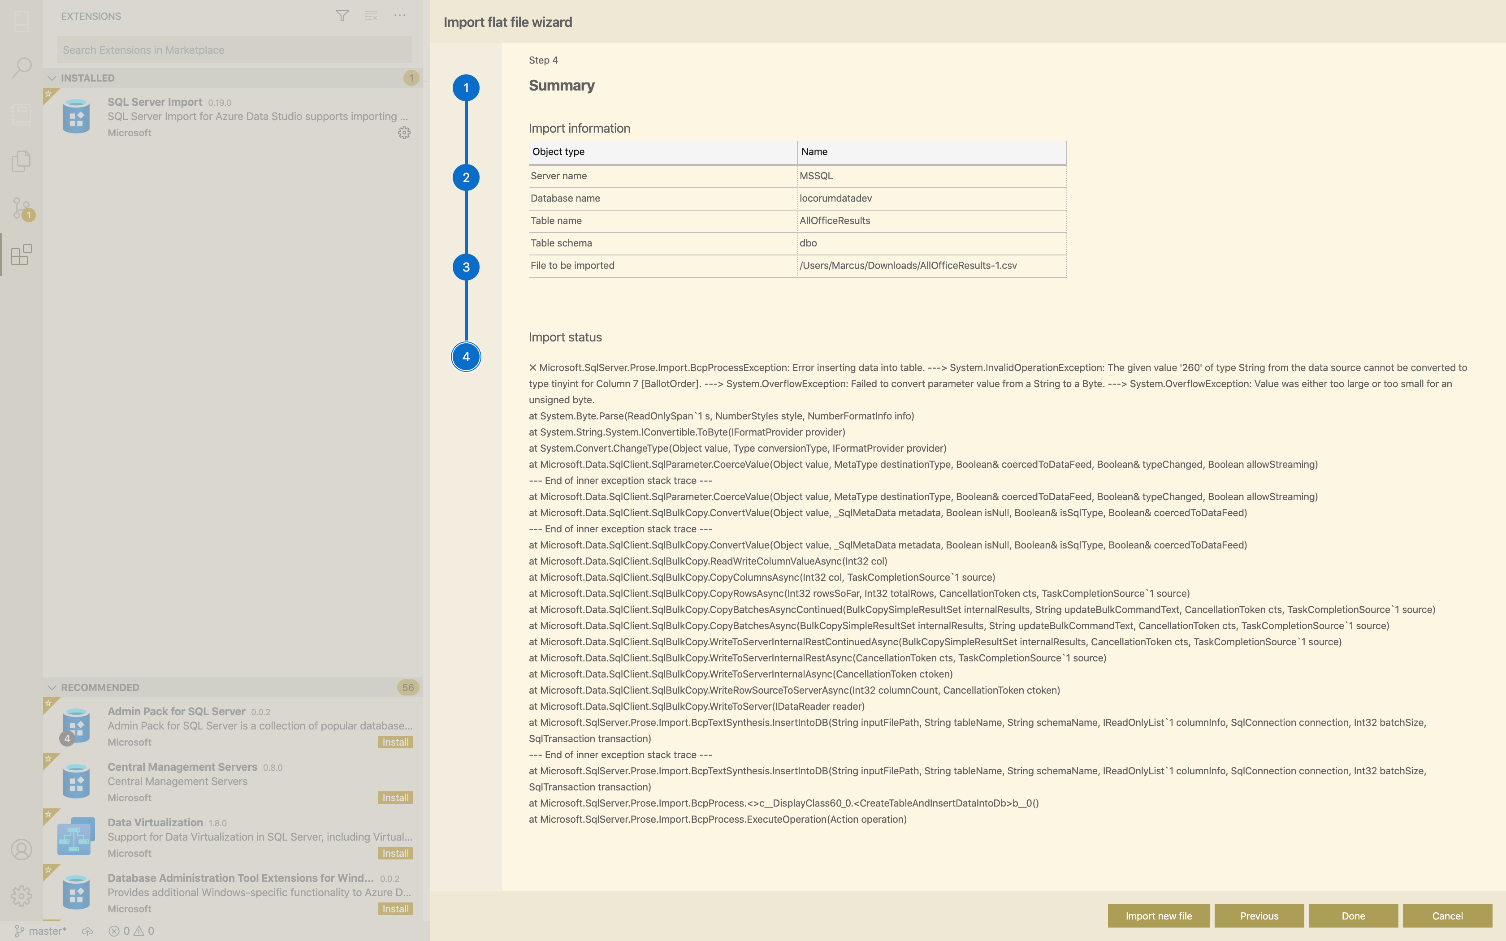Install Admin Pack for SQL Server
1506x941 pixels.
[396, 742]
